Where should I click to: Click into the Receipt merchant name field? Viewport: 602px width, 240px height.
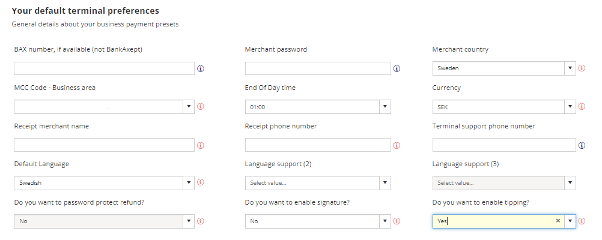[x=104, y=145]
